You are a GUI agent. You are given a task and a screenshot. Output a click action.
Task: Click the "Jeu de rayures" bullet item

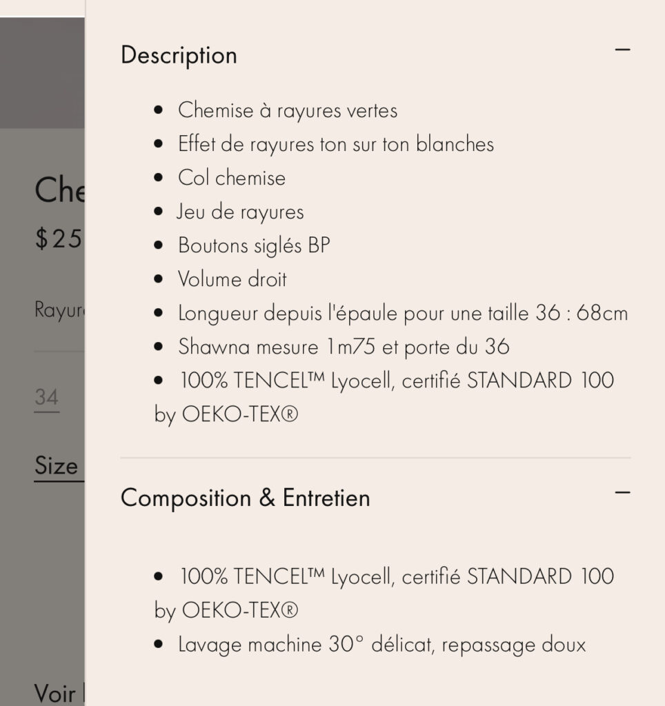coord(240,212)
